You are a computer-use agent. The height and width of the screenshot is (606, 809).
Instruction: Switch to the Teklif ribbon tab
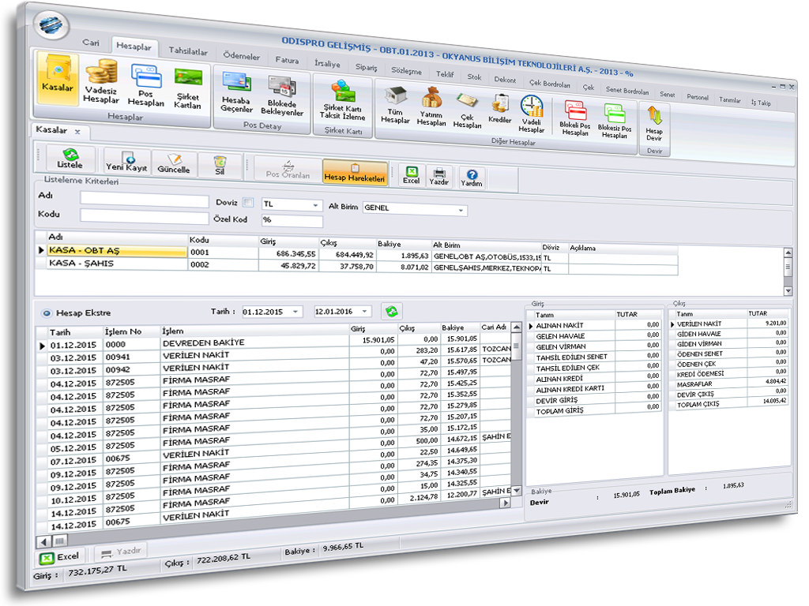point(445,74)
